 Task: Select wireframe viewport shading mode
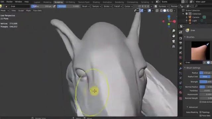(x=161, y=11)
